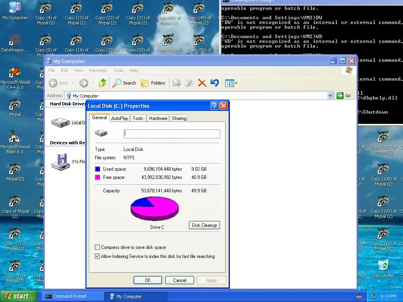
Task: Switch to the Tools tab in Properties
Action: pyautogui.click(x=138, y=118)
